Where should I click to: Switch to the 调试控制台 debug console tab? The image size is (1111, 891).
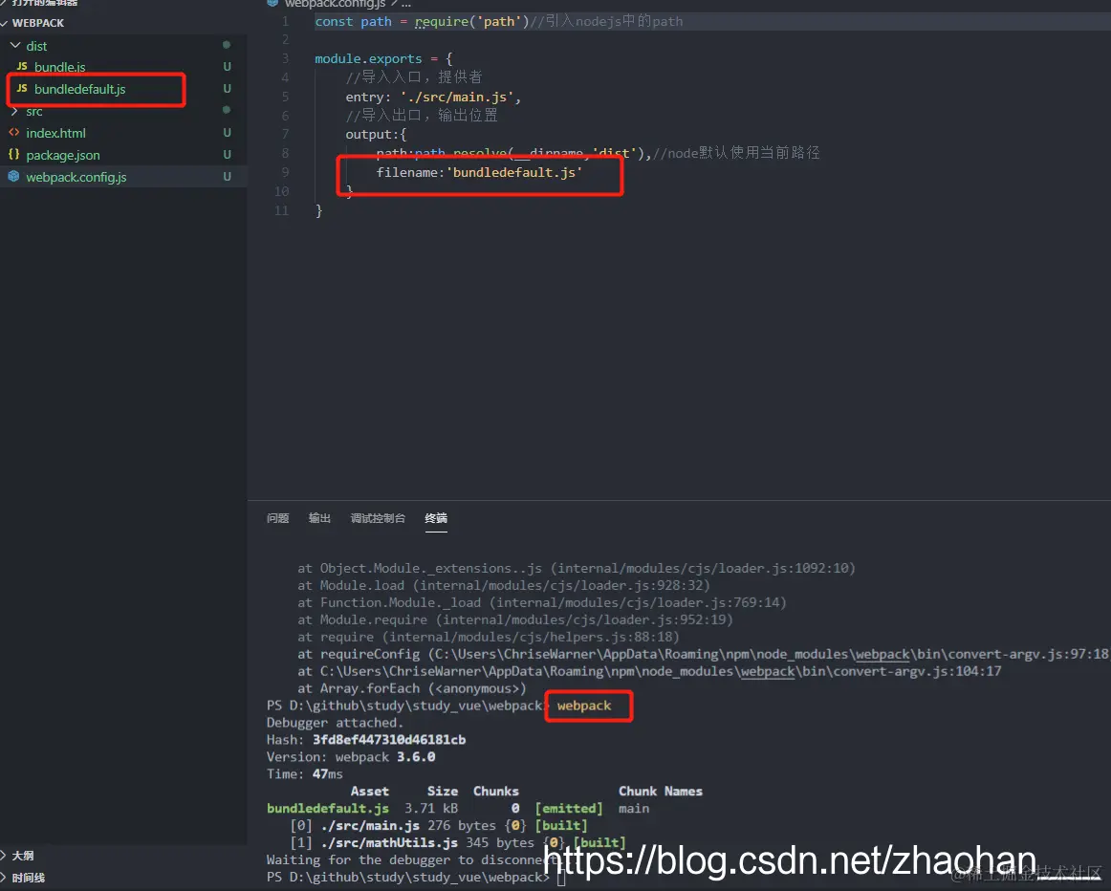tap(378, 518)
